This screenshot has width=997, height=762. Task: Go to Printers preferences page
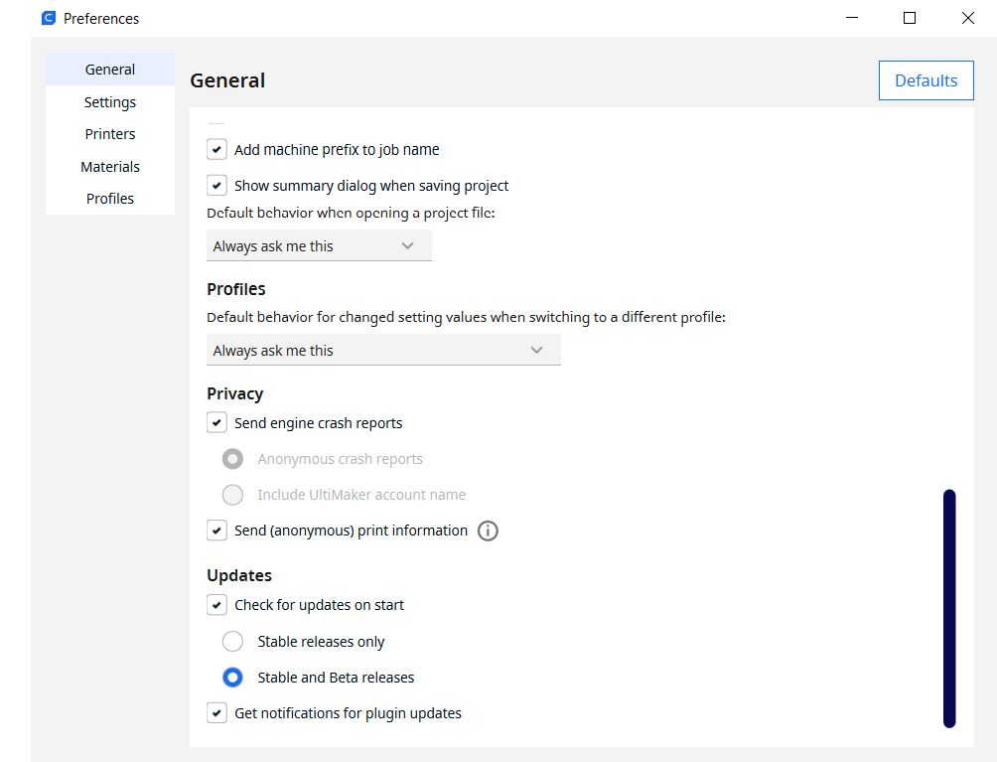(x=110, y=134)
